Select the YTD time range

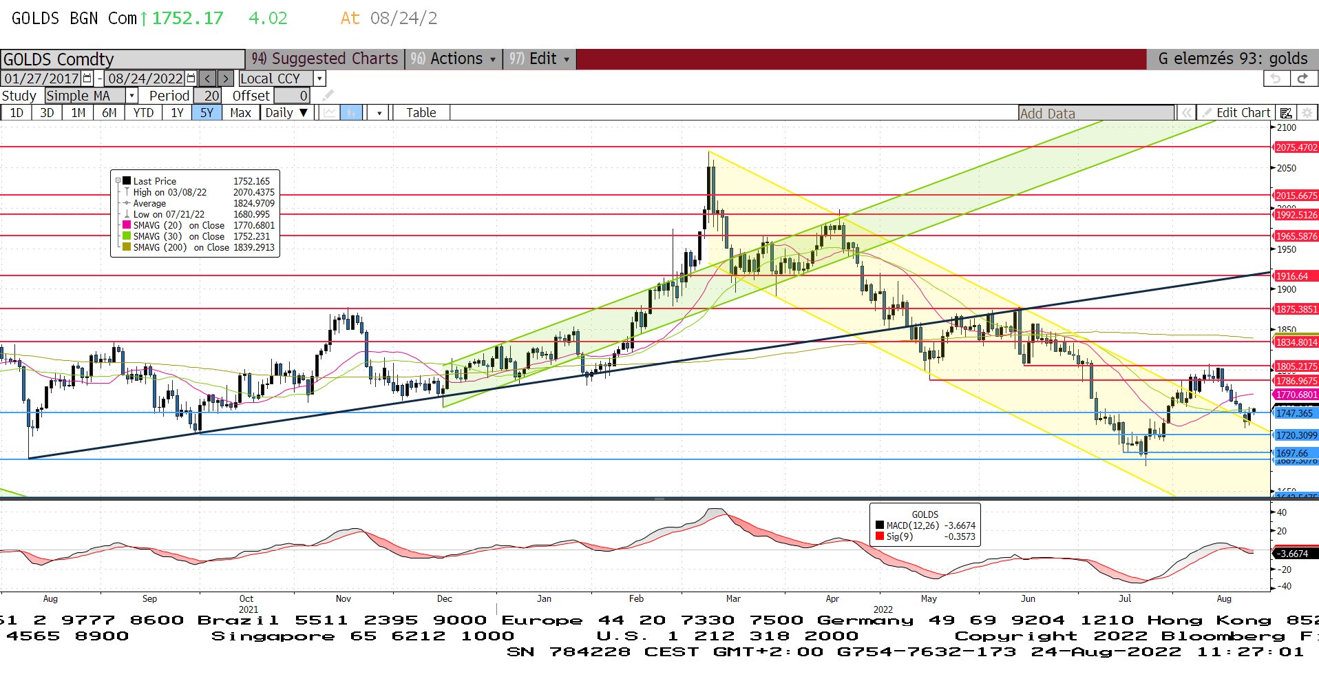[143, 113]
